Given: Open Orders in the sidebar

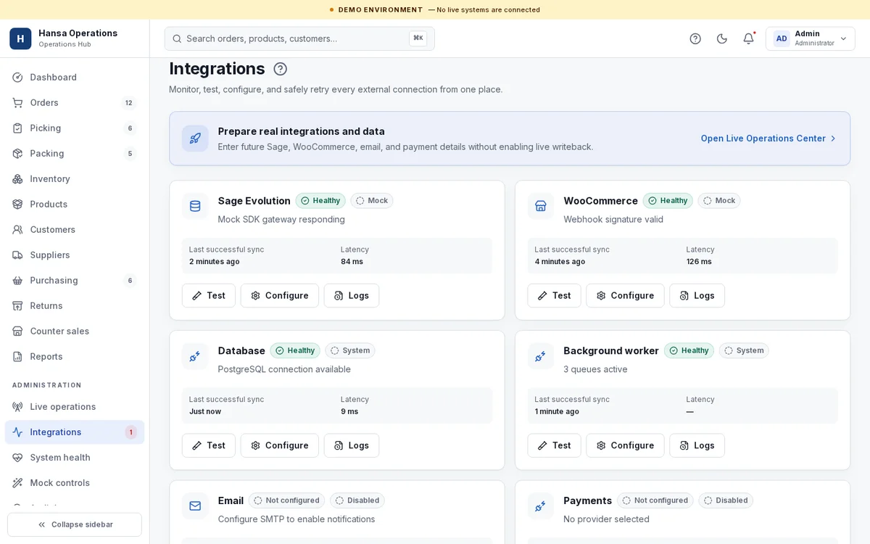Looking at the screenshot, I should 75,103.
